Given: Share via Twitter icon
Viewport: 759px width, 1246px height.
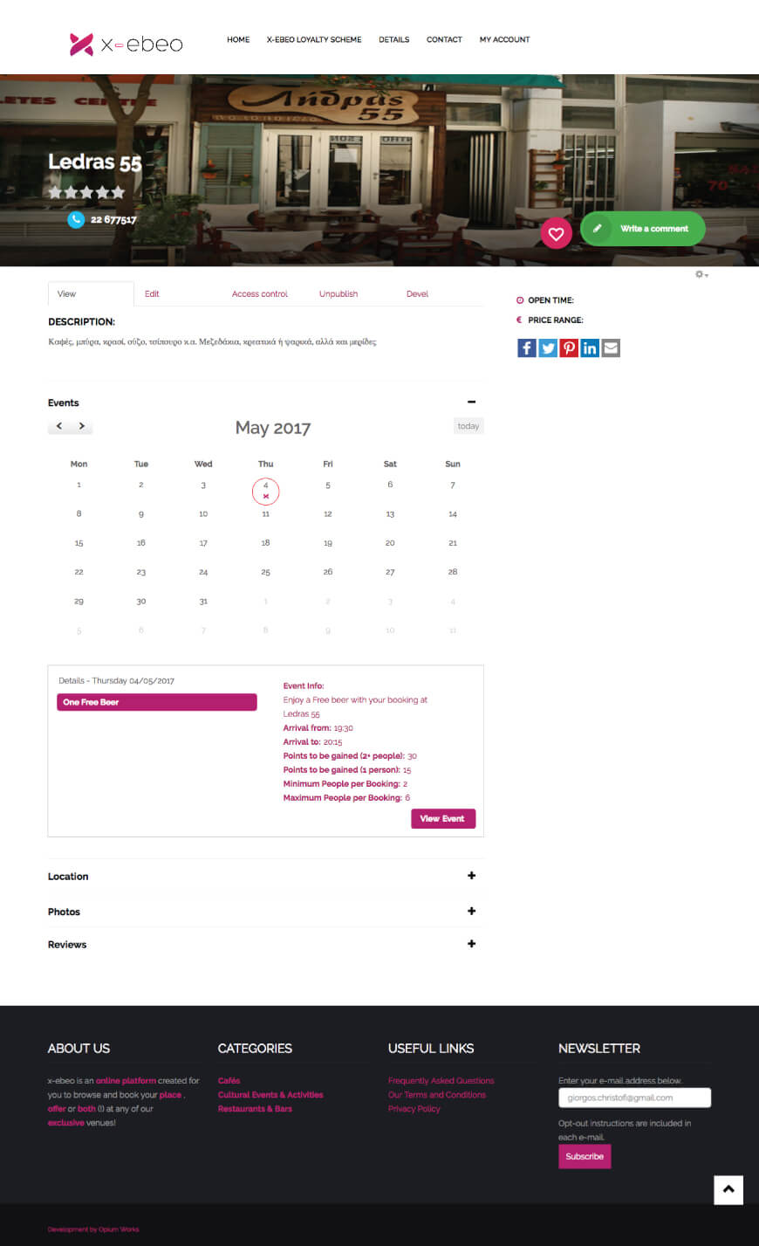Looking at the screenshot, I should 548,348.
